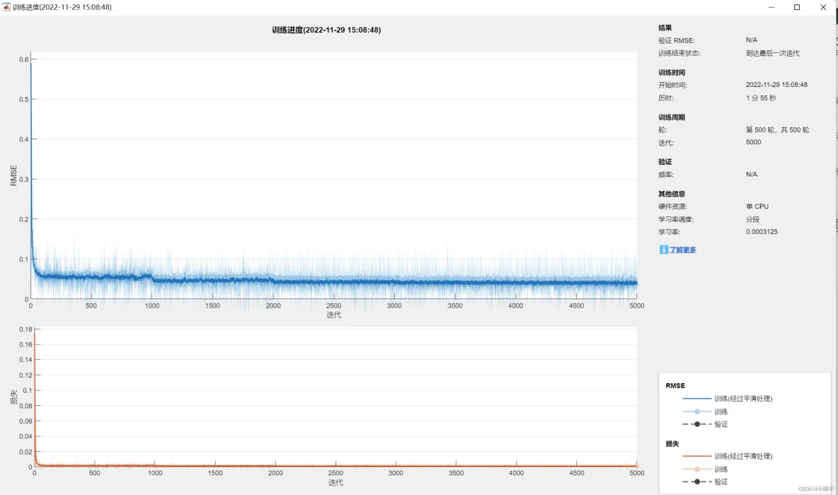
Task: Select the N/A value next to 验证 RMSE
Action: tap(752, 40)
